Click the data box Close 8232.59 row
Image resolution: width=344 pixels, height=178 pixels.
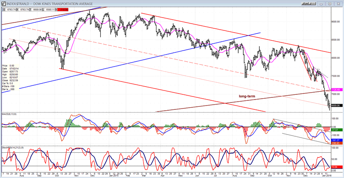pos(9,81)
